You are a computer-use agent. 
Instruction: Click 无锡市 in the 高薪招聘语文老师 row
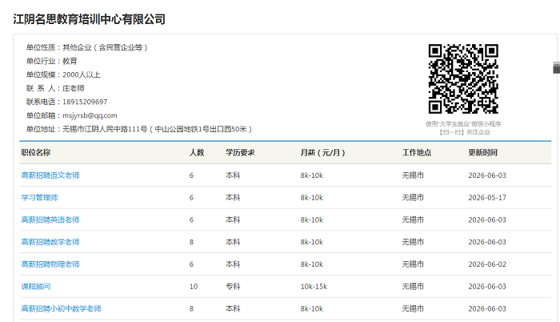coord(413,175)
